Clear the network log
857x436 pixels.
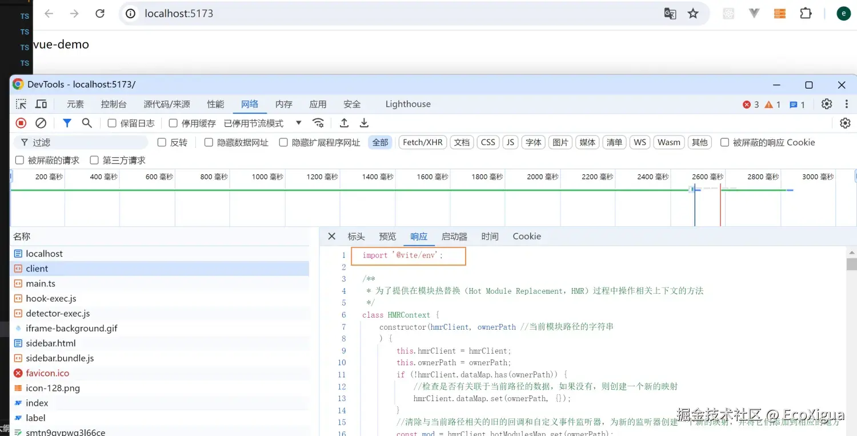(41, 123)
